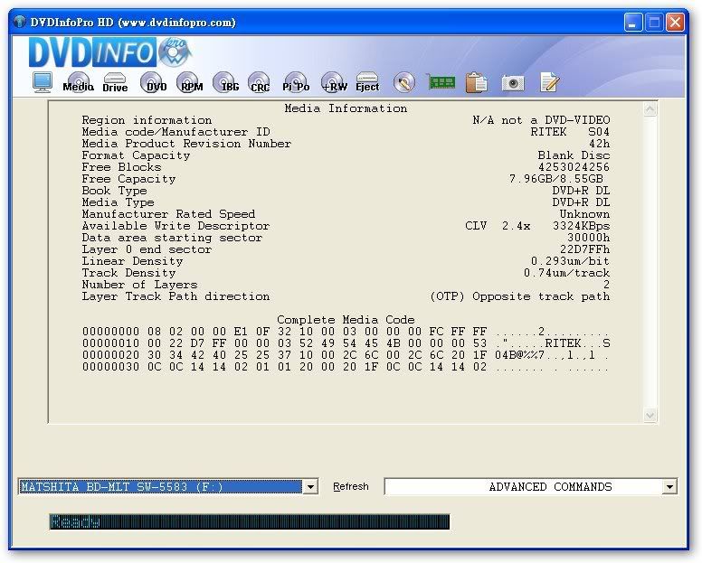This screenshot has height=563, width=702.
Task: Click the computer monitor toolbar icon
Action: point(43,82)
